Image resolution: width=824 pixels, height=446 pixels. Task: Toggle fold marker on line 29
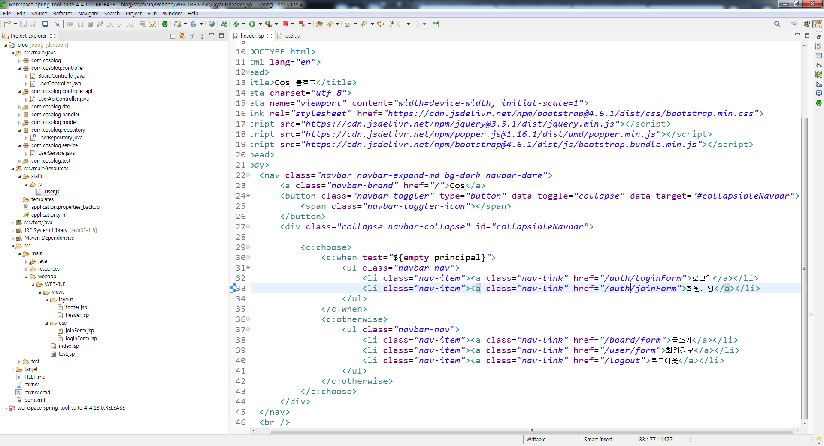point(248,247)
